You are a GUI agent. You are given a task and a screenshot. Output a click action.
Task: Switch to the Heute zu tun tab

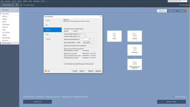(x=172, y=11)
